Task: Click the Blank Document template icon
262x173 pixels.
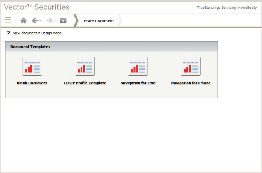Action: click(32, 66)
